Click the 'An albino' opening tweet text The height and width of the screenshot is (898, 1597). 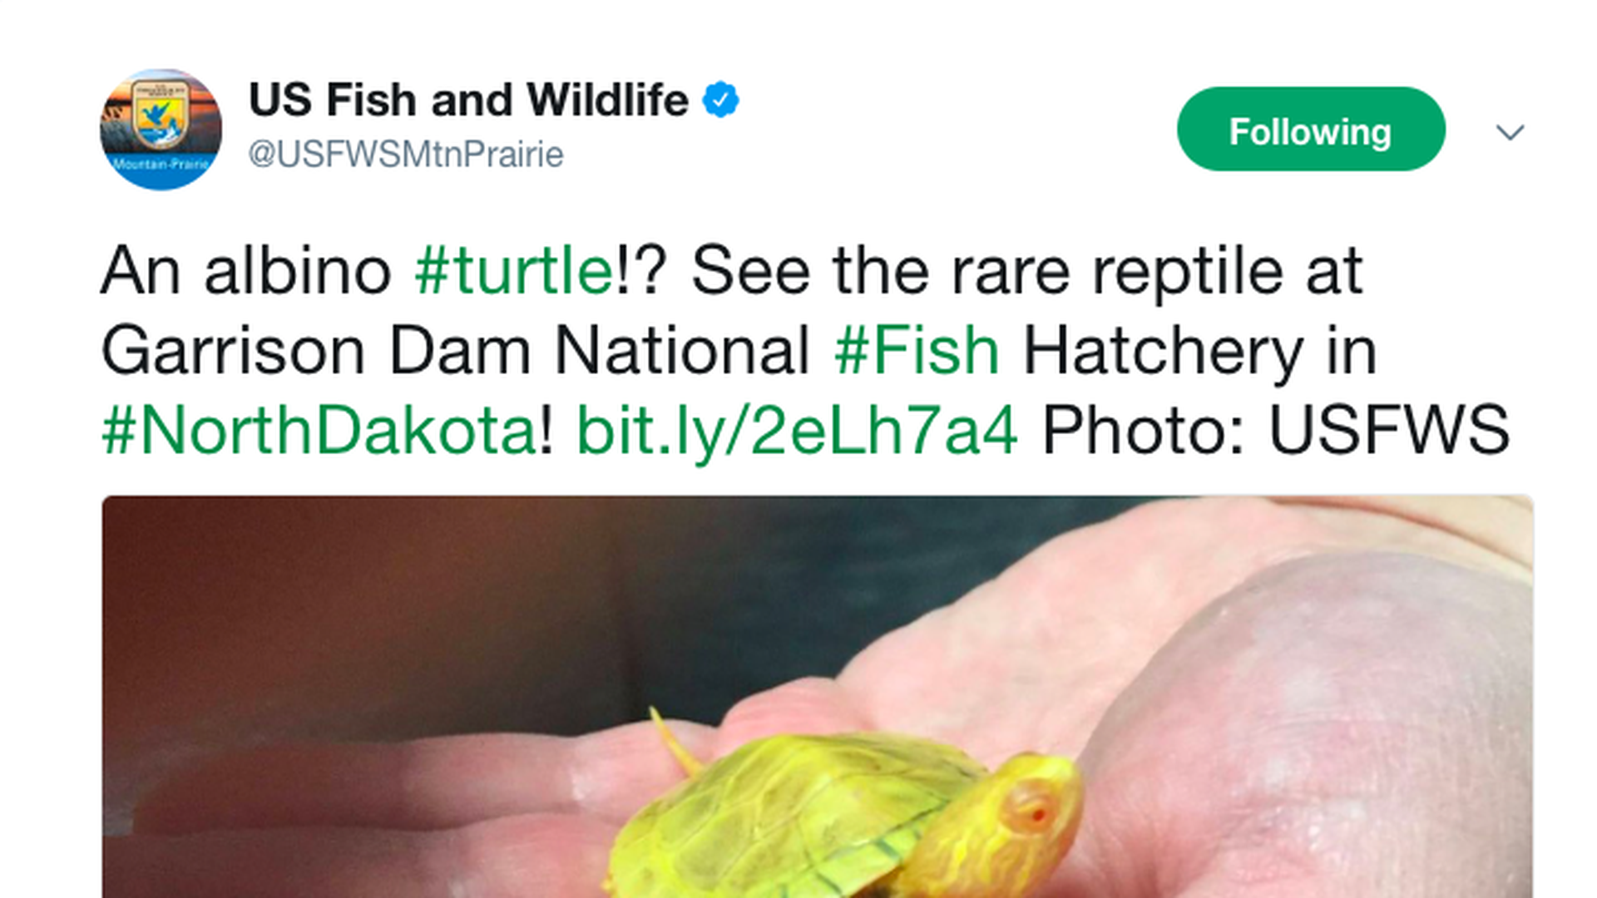246,271
